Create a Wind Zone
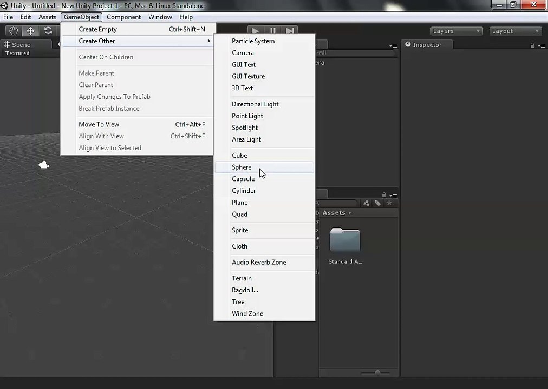Screen dimensions: 548x389 pos(264,314)
